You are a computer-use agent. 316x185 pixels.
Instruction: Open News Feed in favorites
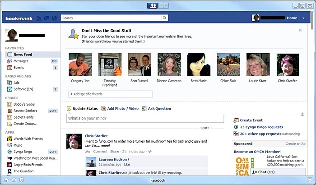point(33,55)
